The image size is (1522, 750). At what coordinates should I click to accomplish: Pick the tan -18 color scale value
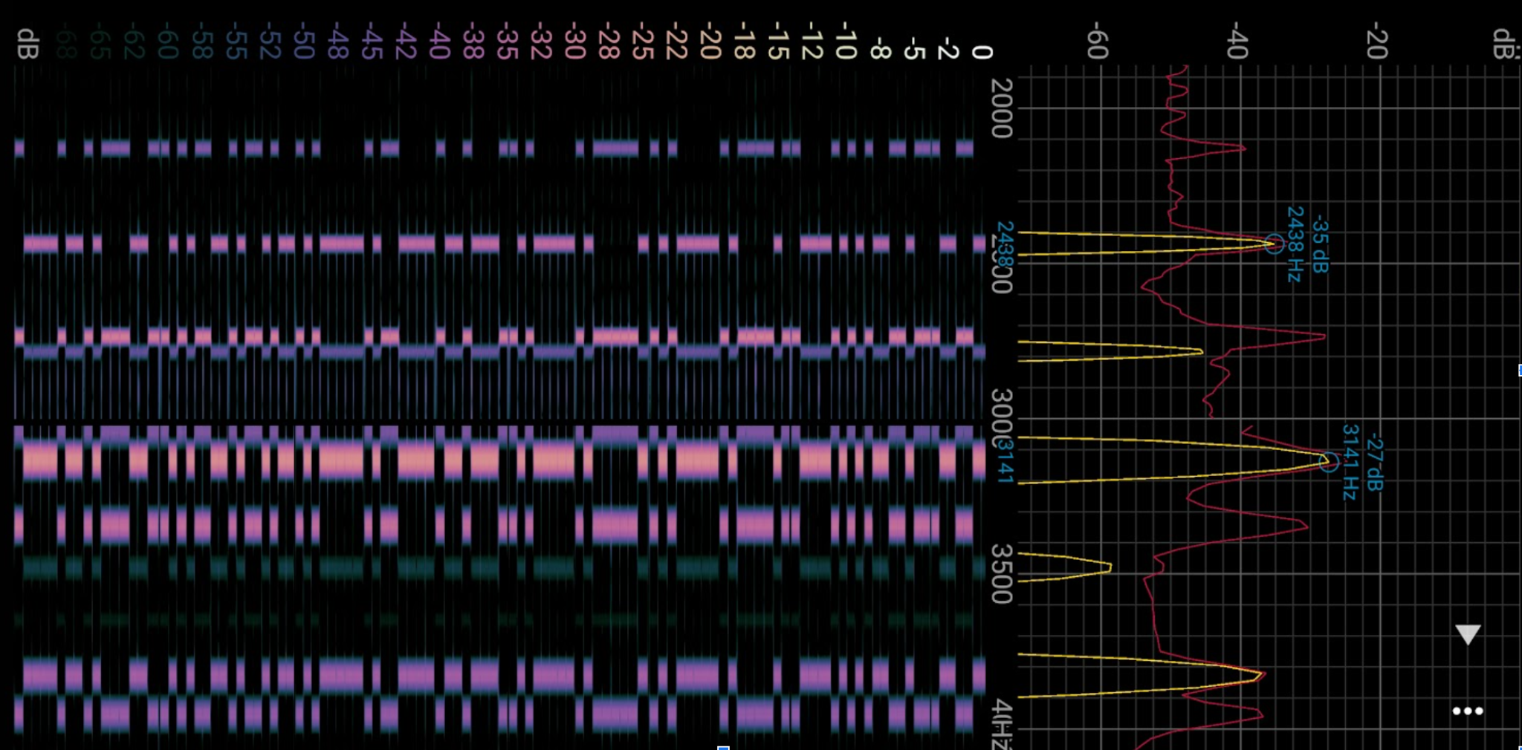click(x=744, y=41)
